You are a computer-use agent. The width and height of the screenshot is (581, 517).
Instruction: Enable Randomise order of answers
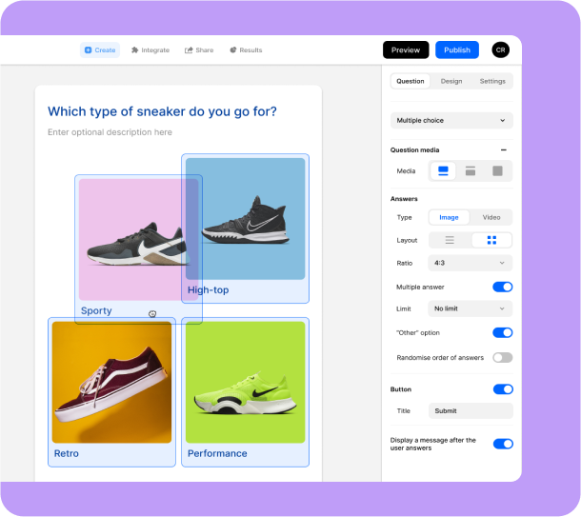pyautogui.click(x=502, y=358)
